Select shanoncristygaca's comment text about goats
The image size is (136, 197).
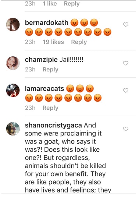68,158
